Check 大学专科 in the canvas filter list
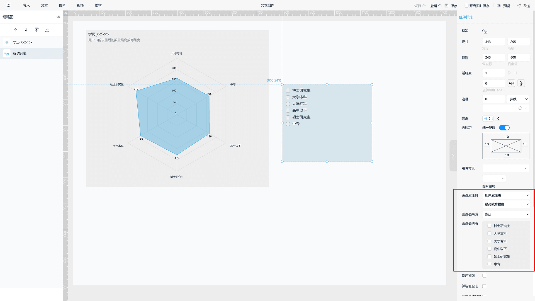Viewport: 535px width, 301px height. (x=288, y=104)
